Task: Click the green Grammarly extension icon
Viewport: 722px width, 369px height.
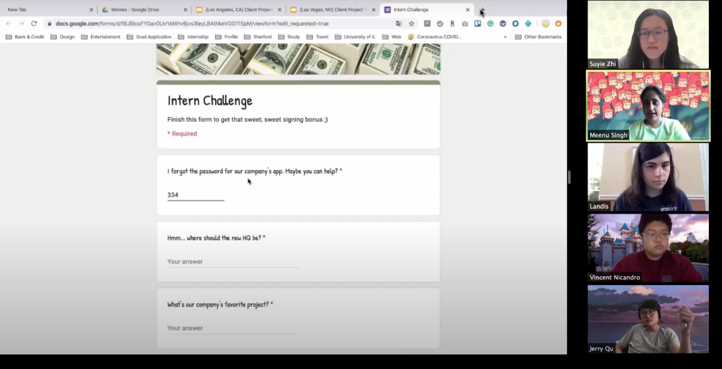Action: pyautogui.click(x=490, y=23)
